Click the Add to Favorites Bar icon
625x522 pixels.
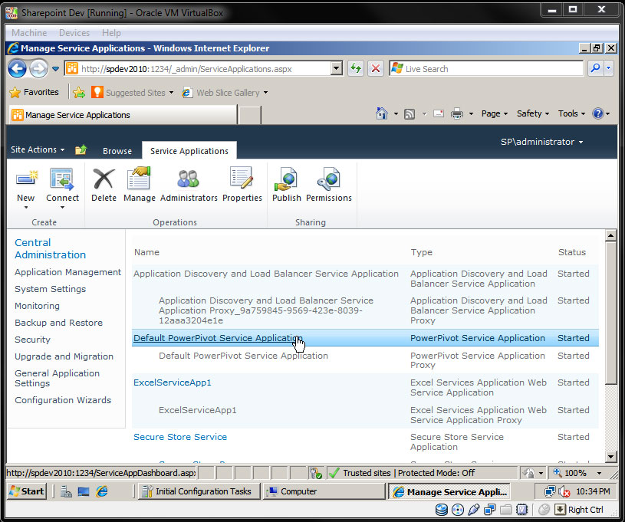tap(79, 93)
